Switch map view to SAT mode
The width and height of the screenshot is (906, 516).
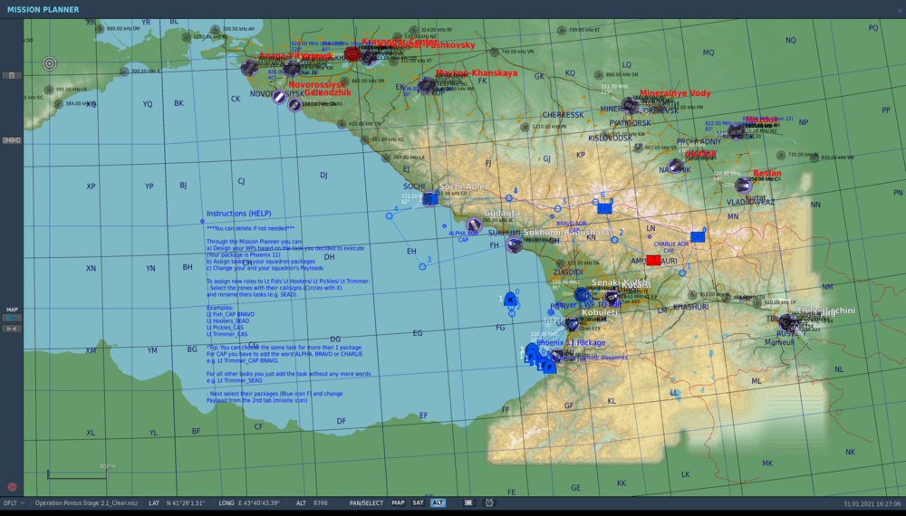point(418,503)
